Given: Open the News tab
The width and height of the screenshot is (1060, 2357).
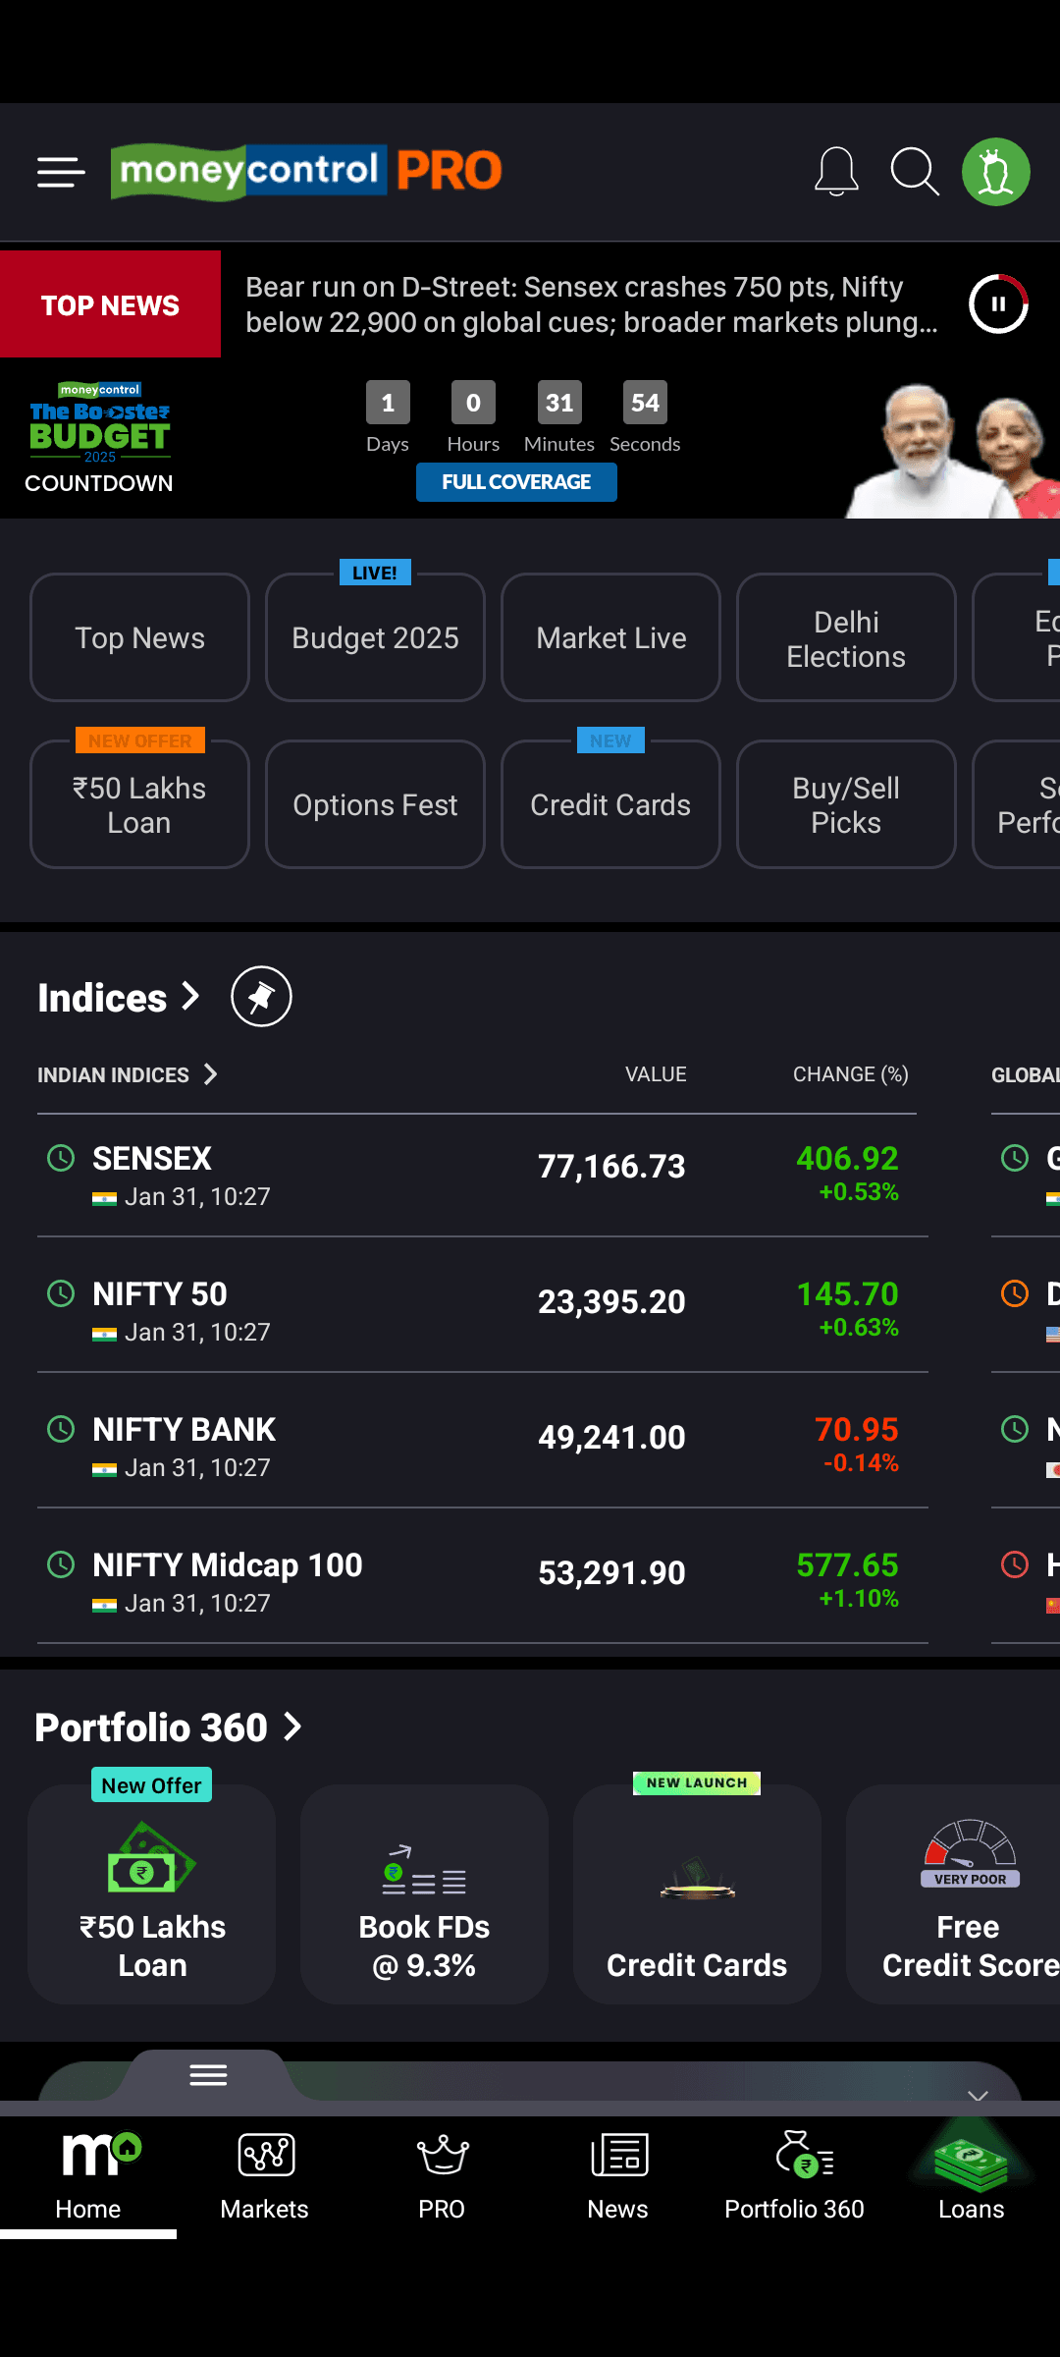Looking at the screenshot, I should click(x=618, y=2176).
